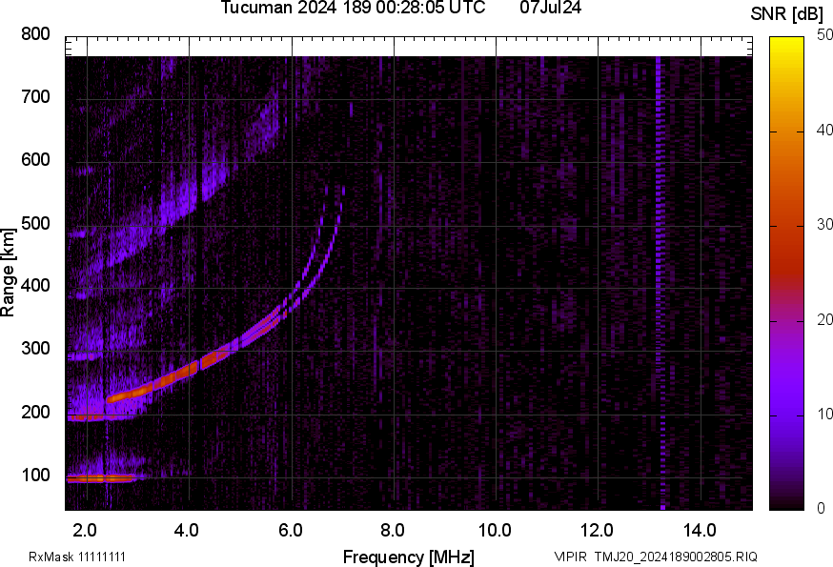Click the range axis tick label '300'

click(x=35, y=349)
